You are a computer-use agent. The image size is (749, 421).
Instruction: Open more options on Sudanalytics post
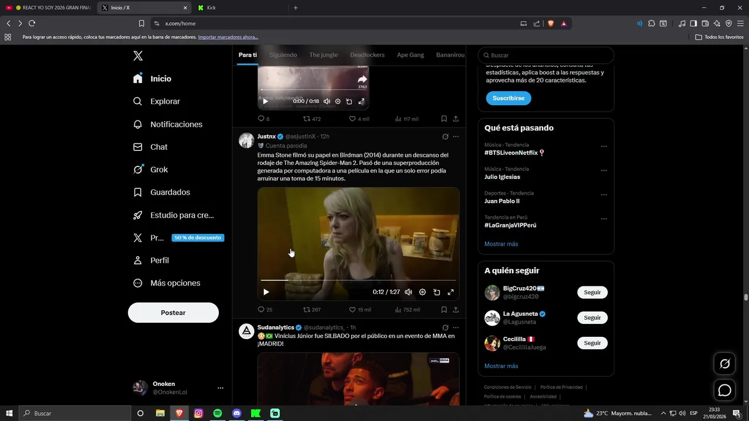click(456, 327)
